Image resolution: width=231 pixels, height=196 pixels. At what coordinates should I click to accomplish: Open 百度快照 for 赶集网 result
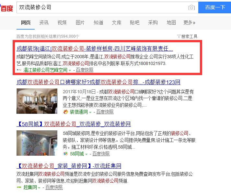[54, 188]
